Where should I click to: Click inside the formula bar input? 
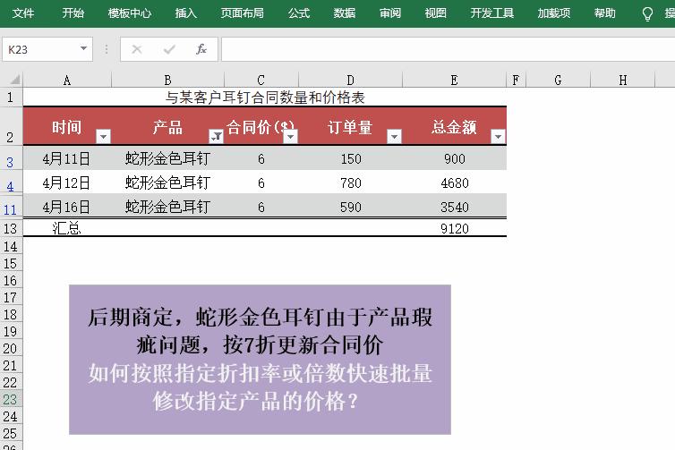(448, 49)
